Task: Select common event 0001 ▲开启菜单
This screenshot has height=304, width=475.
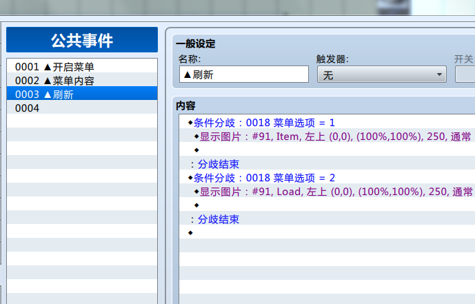Action: [x=82, y=67]
